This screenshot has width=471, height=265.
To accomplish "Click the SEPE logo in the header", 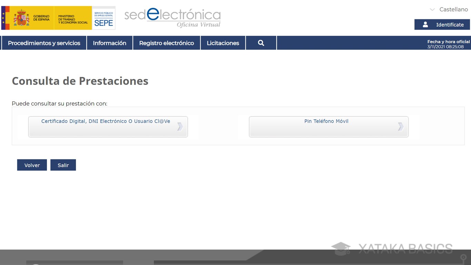I will (x=104, y=18).
